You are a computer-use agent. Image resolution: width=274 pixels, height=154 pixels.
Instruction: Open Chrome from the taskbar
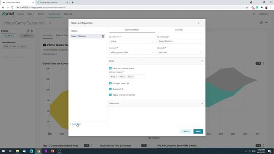click(x=39, y=151)
